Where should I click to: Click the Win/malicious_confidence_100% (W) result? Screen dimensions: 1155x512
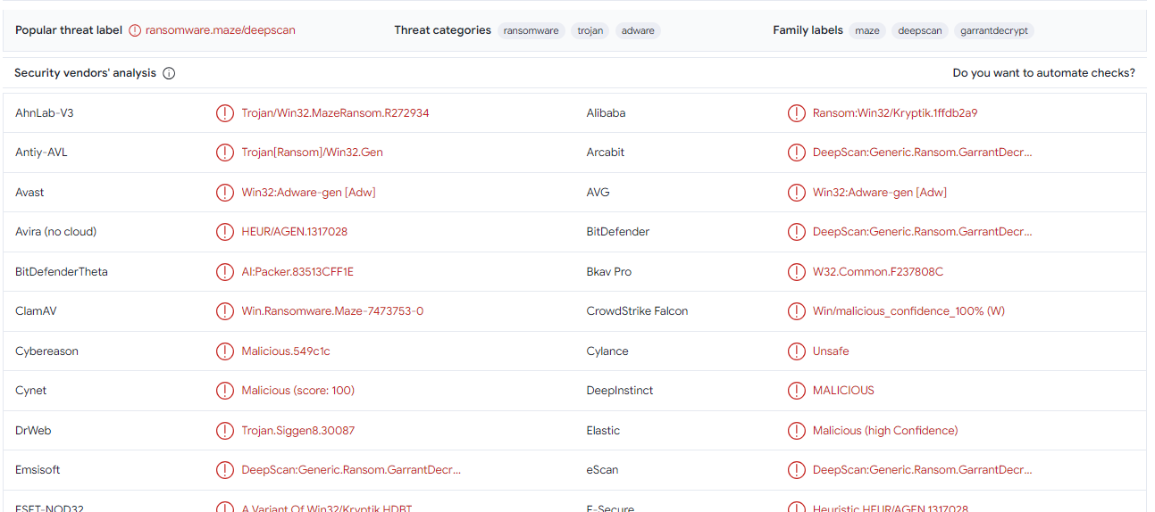(x=908, y=311)
